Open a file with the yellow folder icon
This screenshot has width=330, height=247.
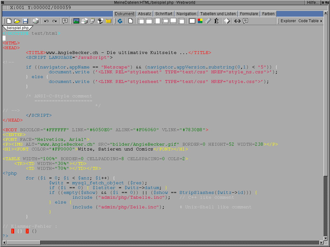click(17, 21)
